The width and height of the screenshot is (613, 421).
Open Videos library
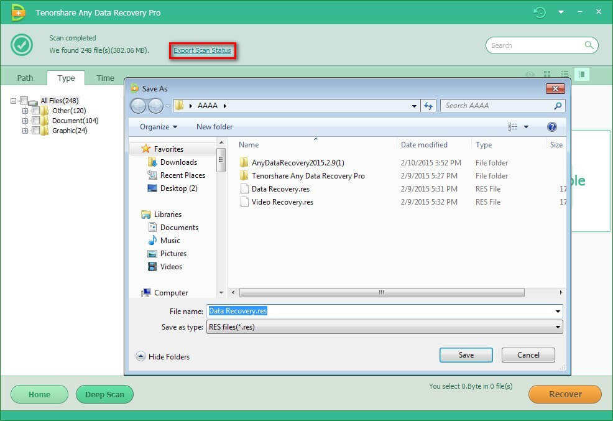pos(171,267)
